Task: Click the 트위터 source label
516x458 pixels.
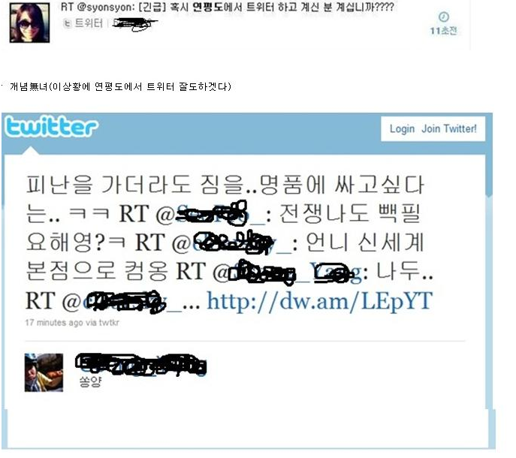Action: [x=89, y=23]
